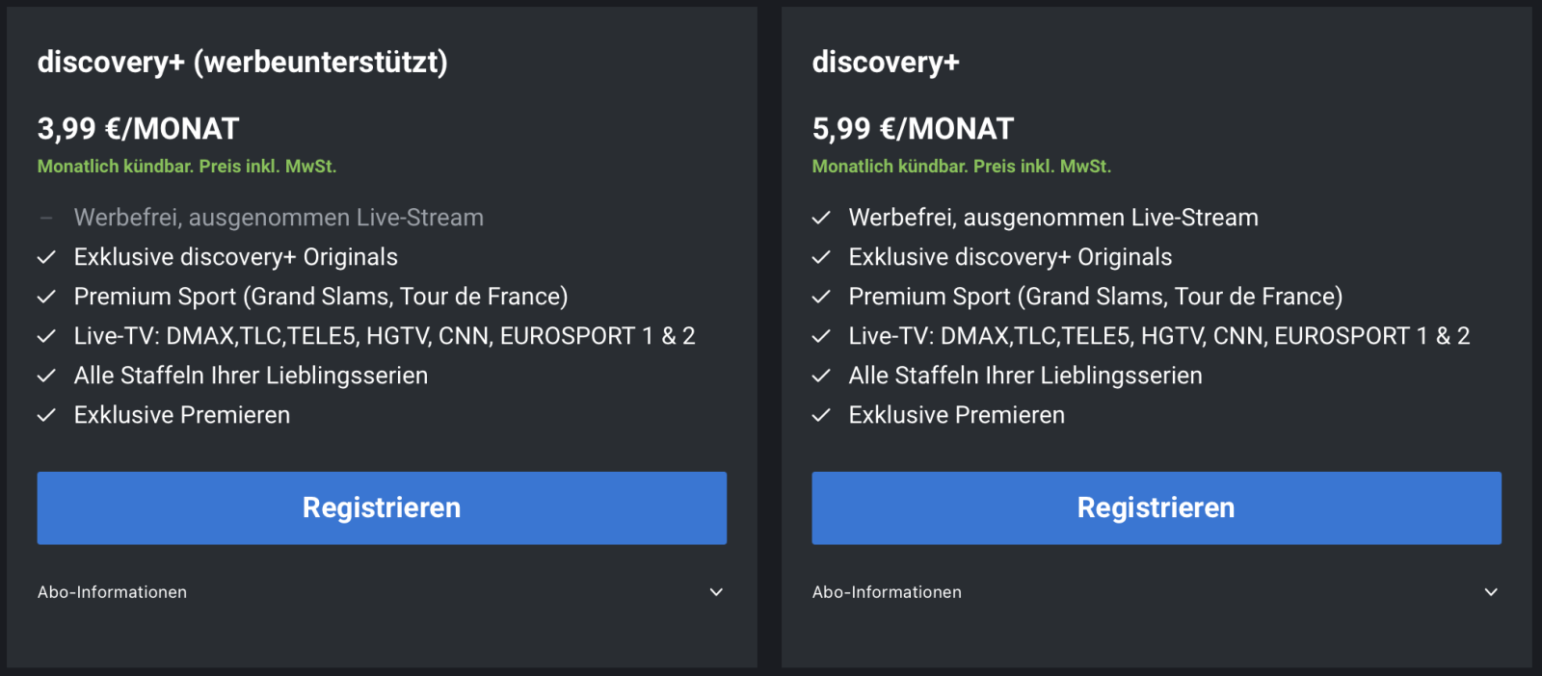The width and height of the screenshot is (1542, 676).
Task: Click the Exklusive Premieren checkmark in the 3,99 € plan
Action: click(46, 415)
